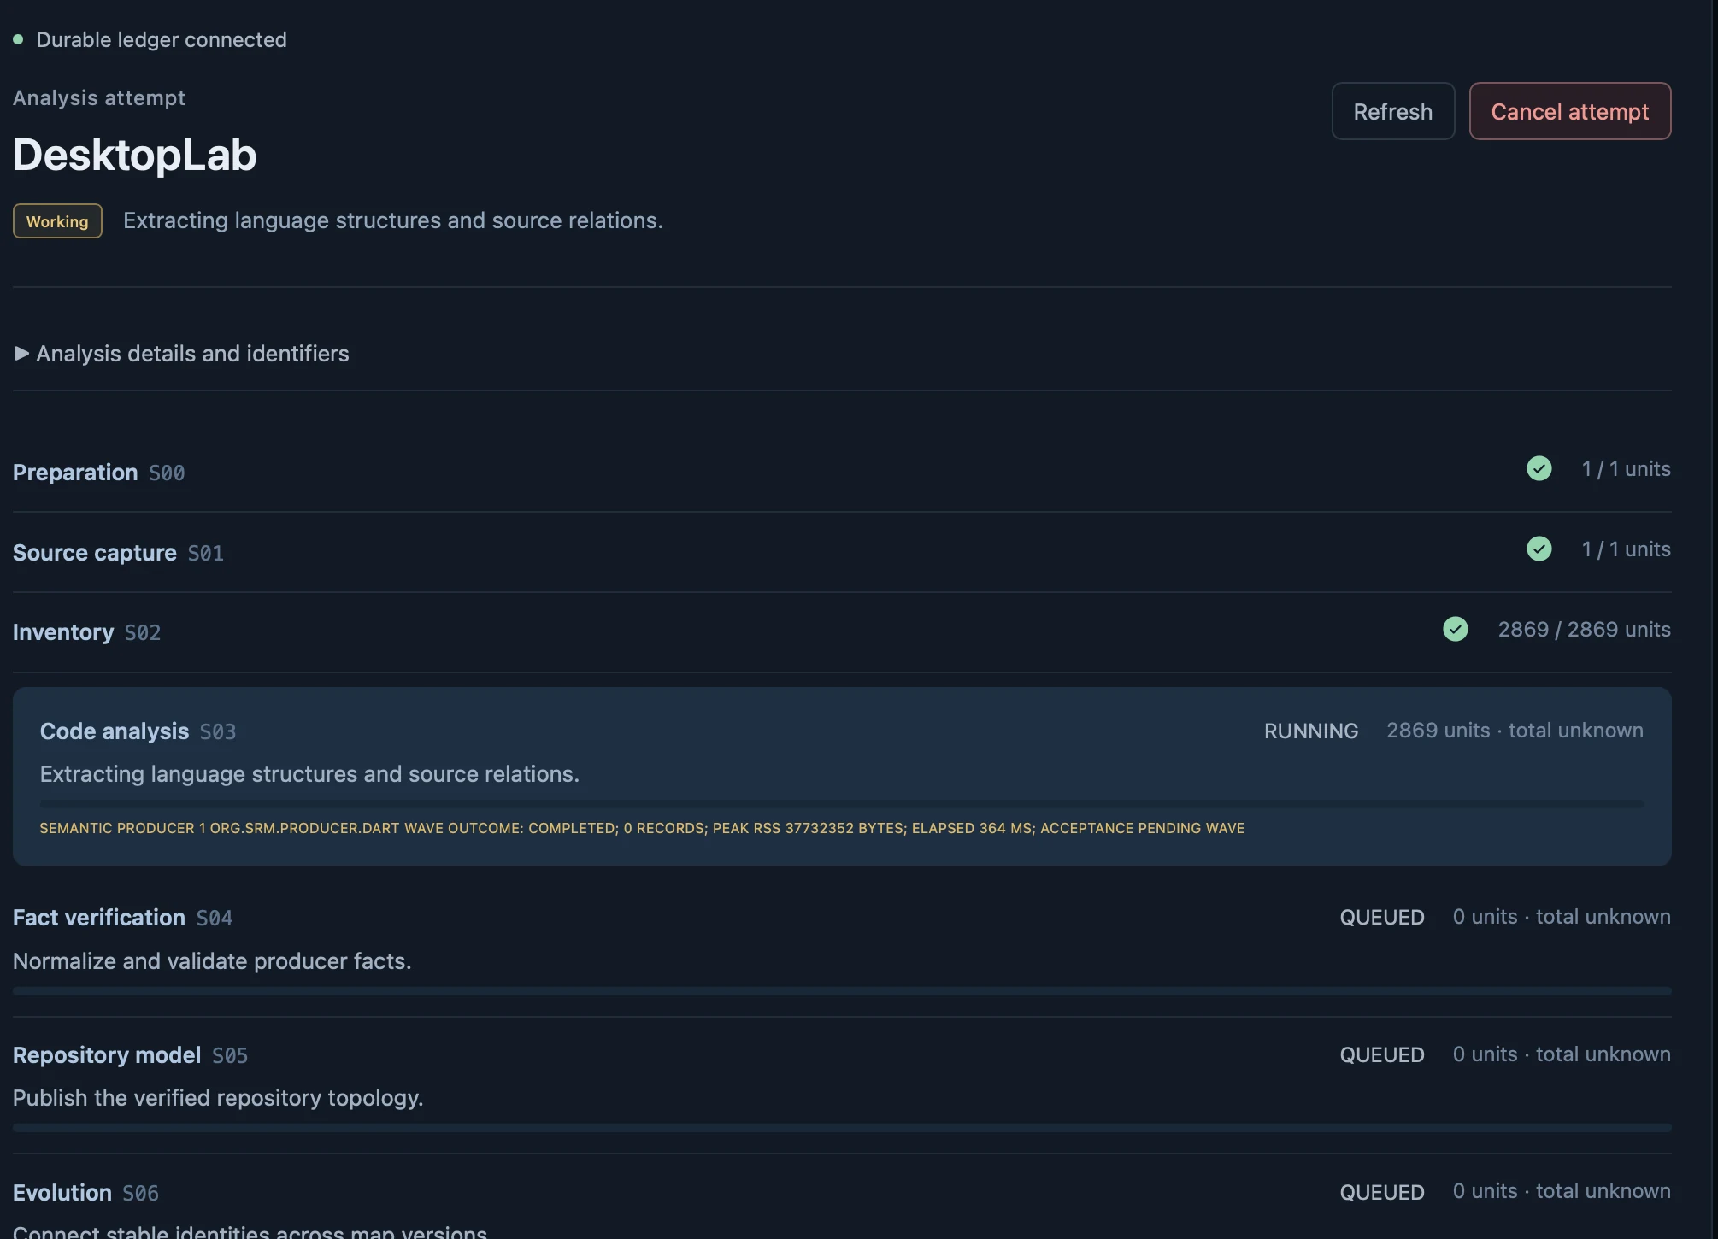Click the Code analysis progress bar

tap(841, 803)
